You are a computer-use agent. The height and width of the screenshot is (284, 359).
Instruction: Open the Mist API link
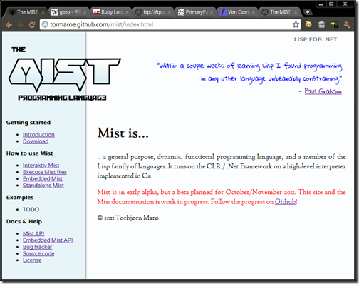click(33, 233)
